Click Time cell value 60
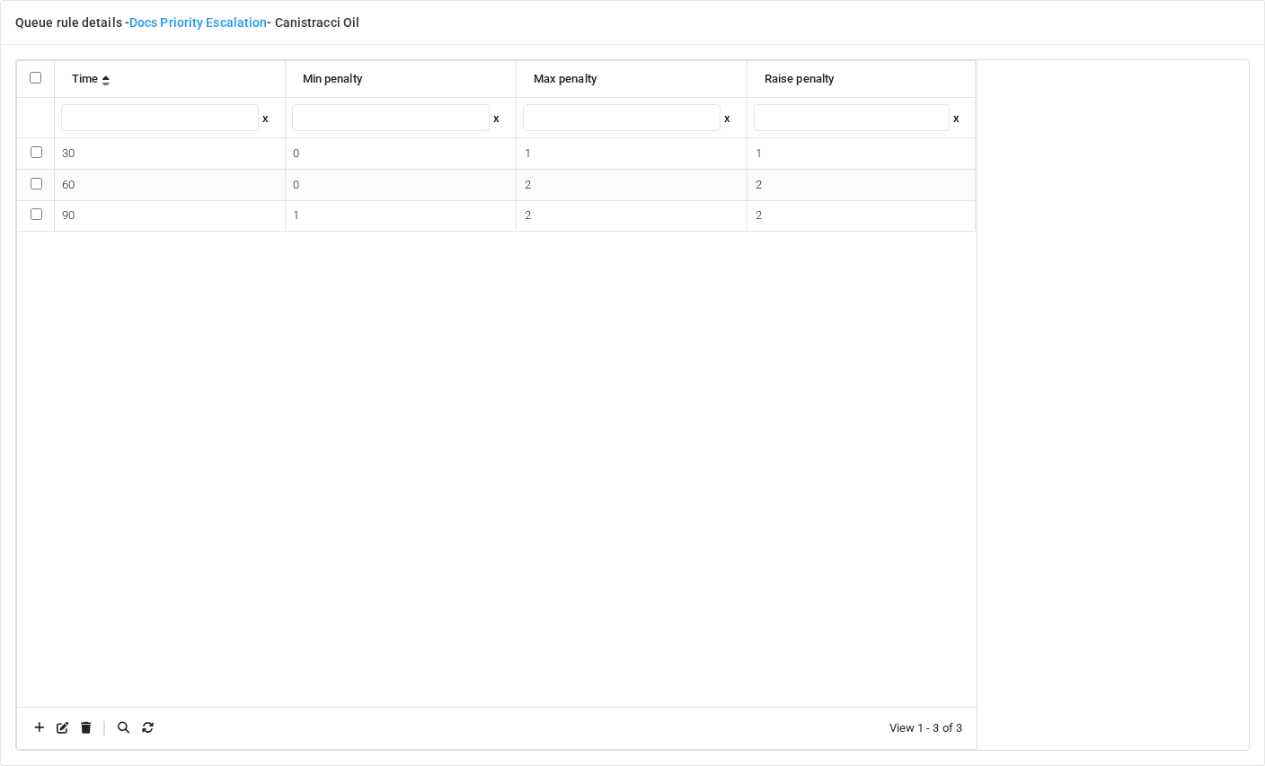Viewport: 1265px width, 766px height. click(x=170, y=185)
